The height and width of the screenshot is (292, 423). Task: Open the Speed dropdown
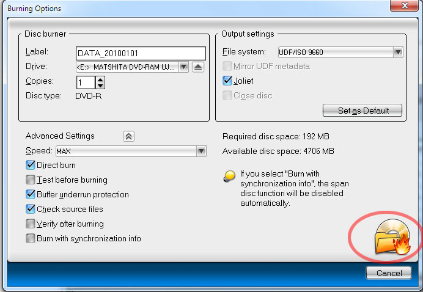pyautogui.click(x=201, y=151)
